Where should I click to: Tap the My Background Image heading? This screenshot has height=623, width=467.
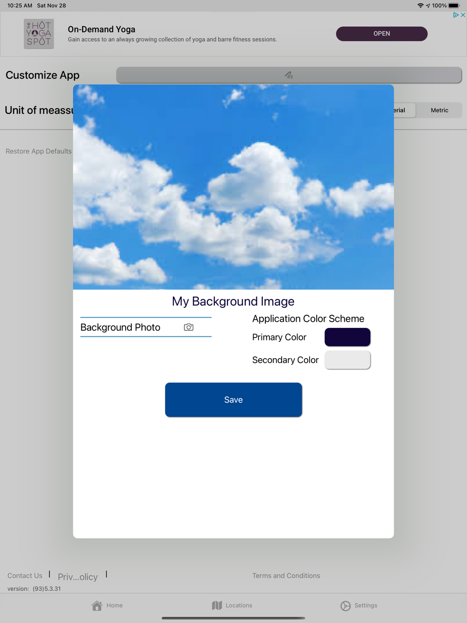coord(233,301)
